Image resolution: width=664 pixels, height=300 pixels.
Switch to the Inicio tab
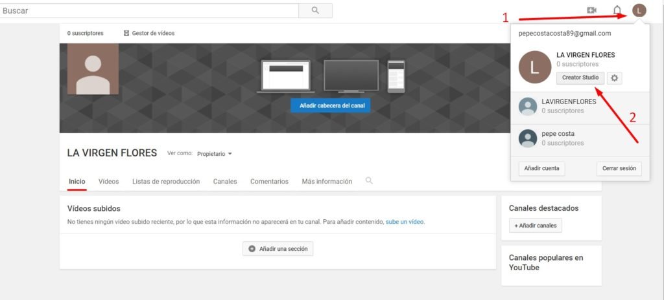pyautogui.click(x=77, y=181)
